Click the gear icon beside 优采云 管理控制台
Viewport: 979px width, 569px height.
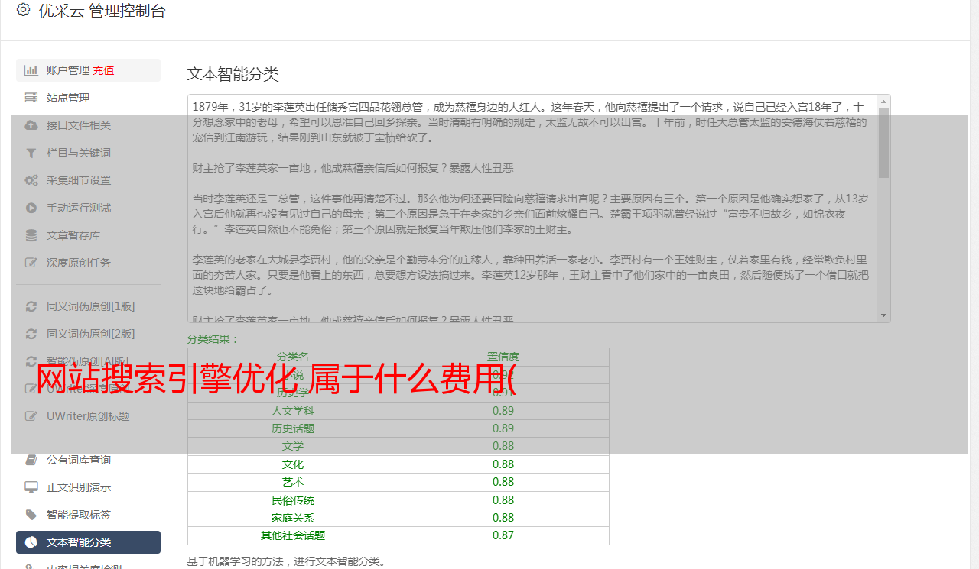pyautogui.click(x=23, y=11)
